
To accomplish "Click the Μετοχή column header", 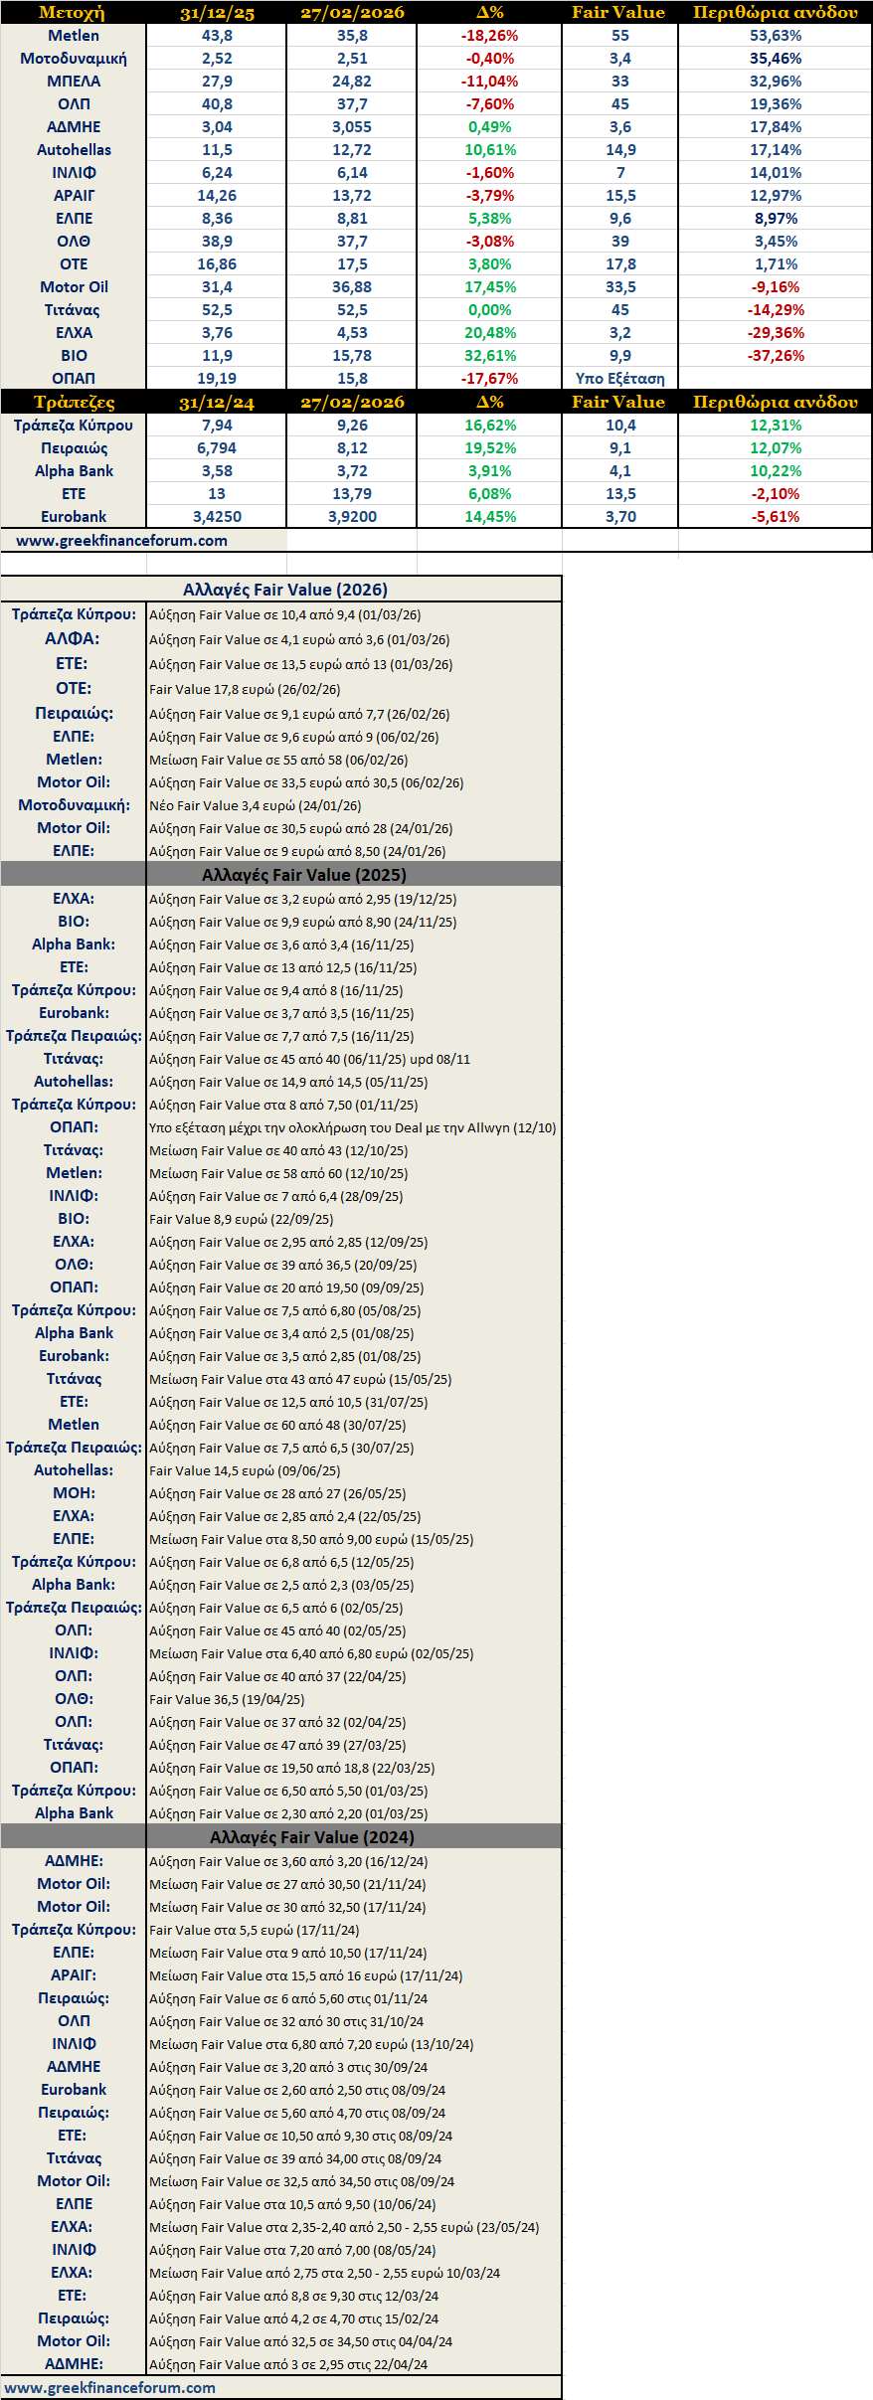I will point(72,12).
